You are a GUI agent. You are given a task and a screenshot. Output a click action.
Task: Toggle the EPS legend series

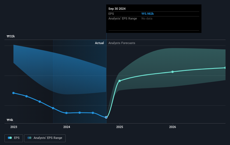click(x=14, y=138)
